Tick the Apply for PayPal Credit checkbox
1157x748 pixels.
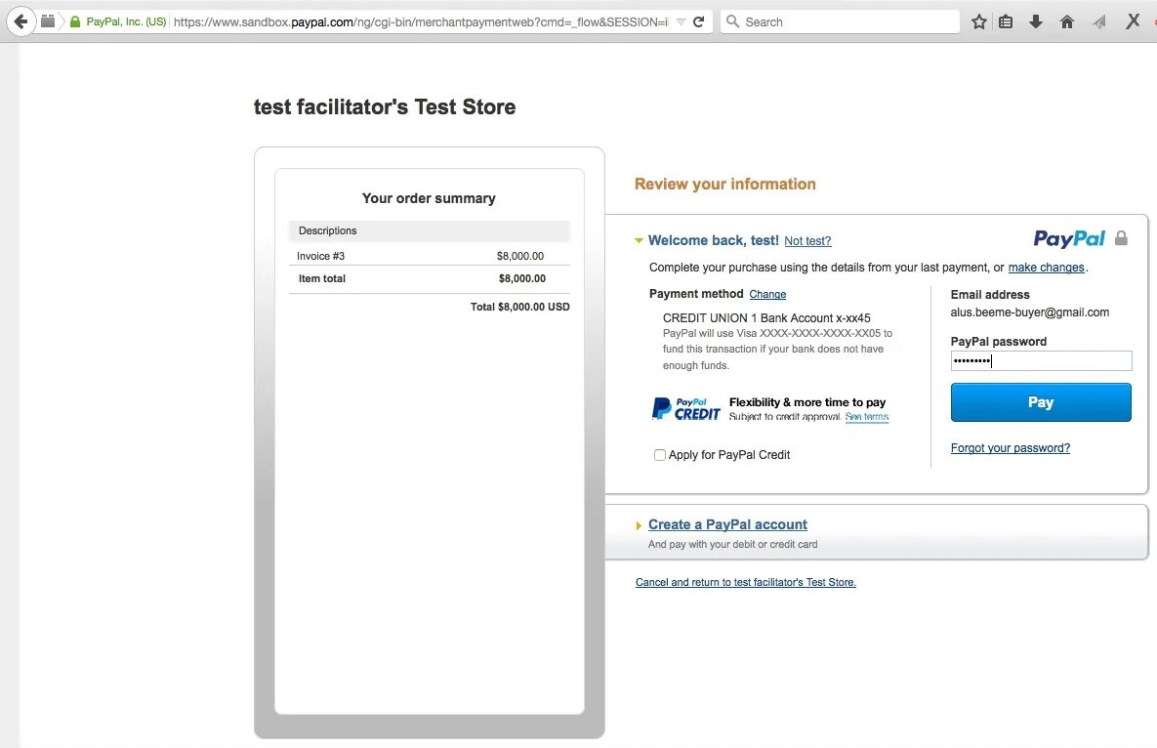(x=660, y=455)
